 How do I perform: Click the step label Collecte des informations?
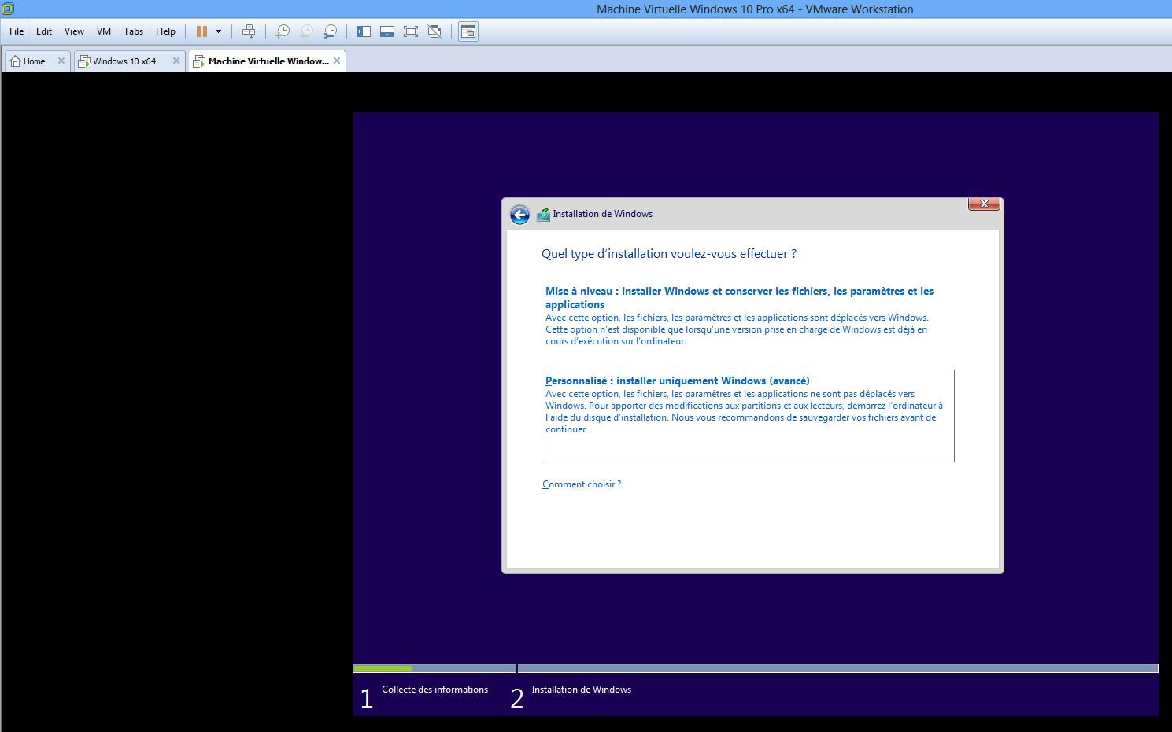tap(434, 690)
